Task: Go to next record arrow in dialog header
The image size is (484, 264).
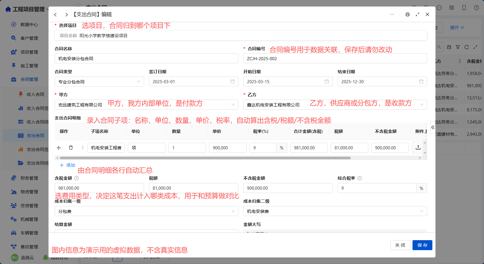Action: (x=66, y=14)
